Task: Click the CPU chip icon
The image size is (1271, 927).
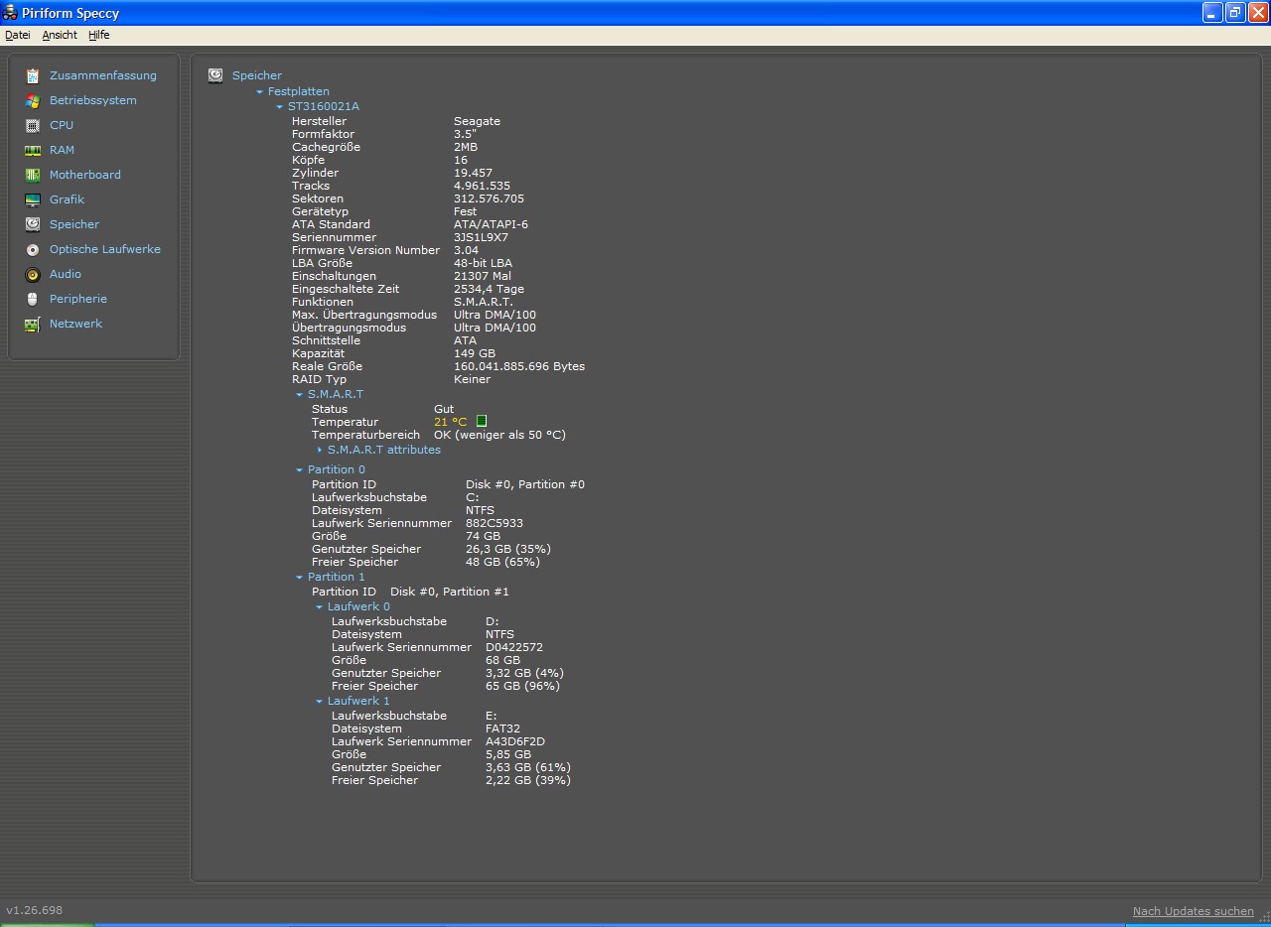Action: 33,125
